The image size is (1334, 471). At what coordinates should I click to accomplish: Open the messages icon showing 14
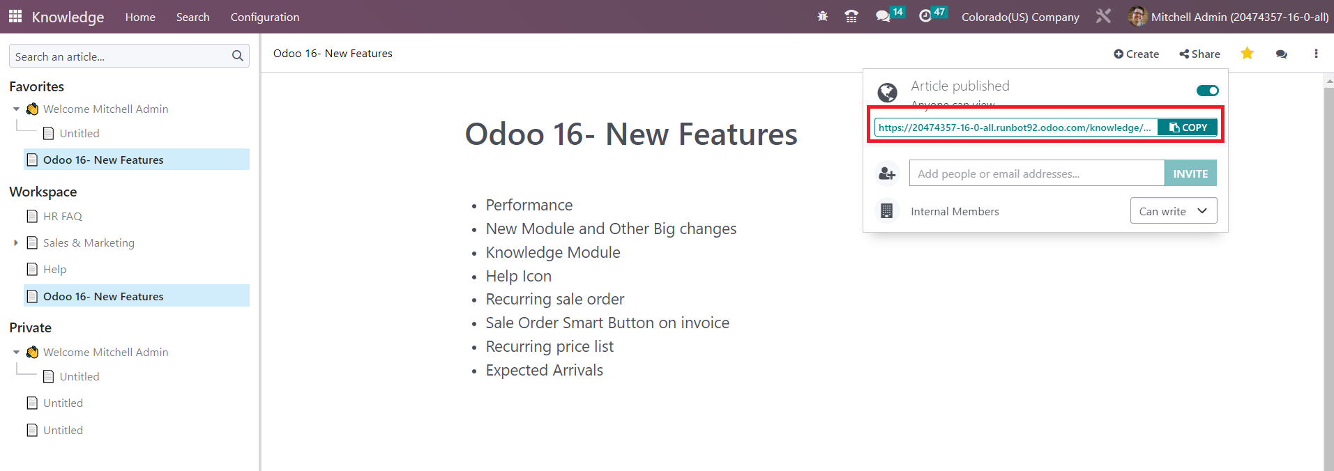(890, 15)
